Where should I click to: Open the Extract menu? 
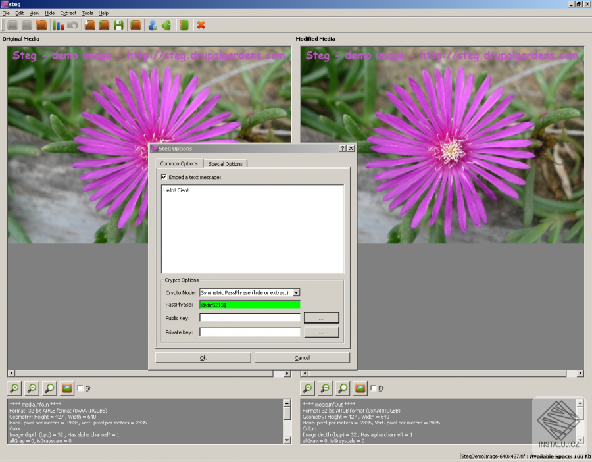click(x=68, y=13)
